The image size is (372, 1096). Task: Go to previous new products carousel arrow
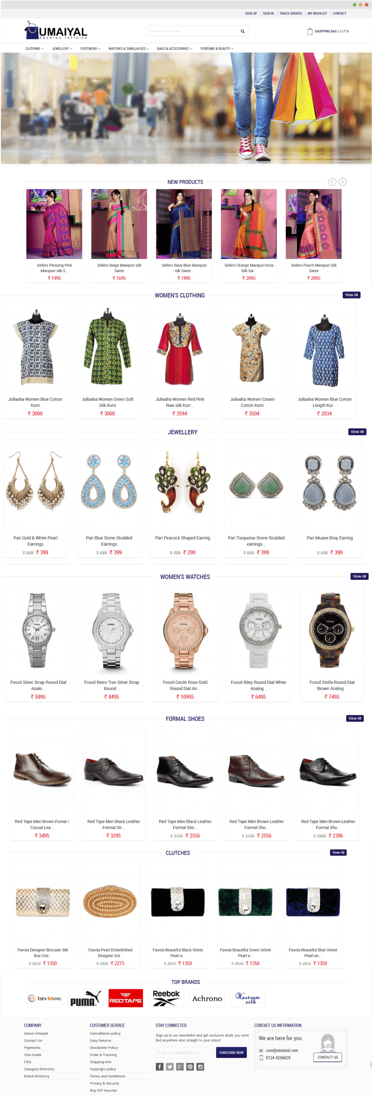tap(332, 182)
